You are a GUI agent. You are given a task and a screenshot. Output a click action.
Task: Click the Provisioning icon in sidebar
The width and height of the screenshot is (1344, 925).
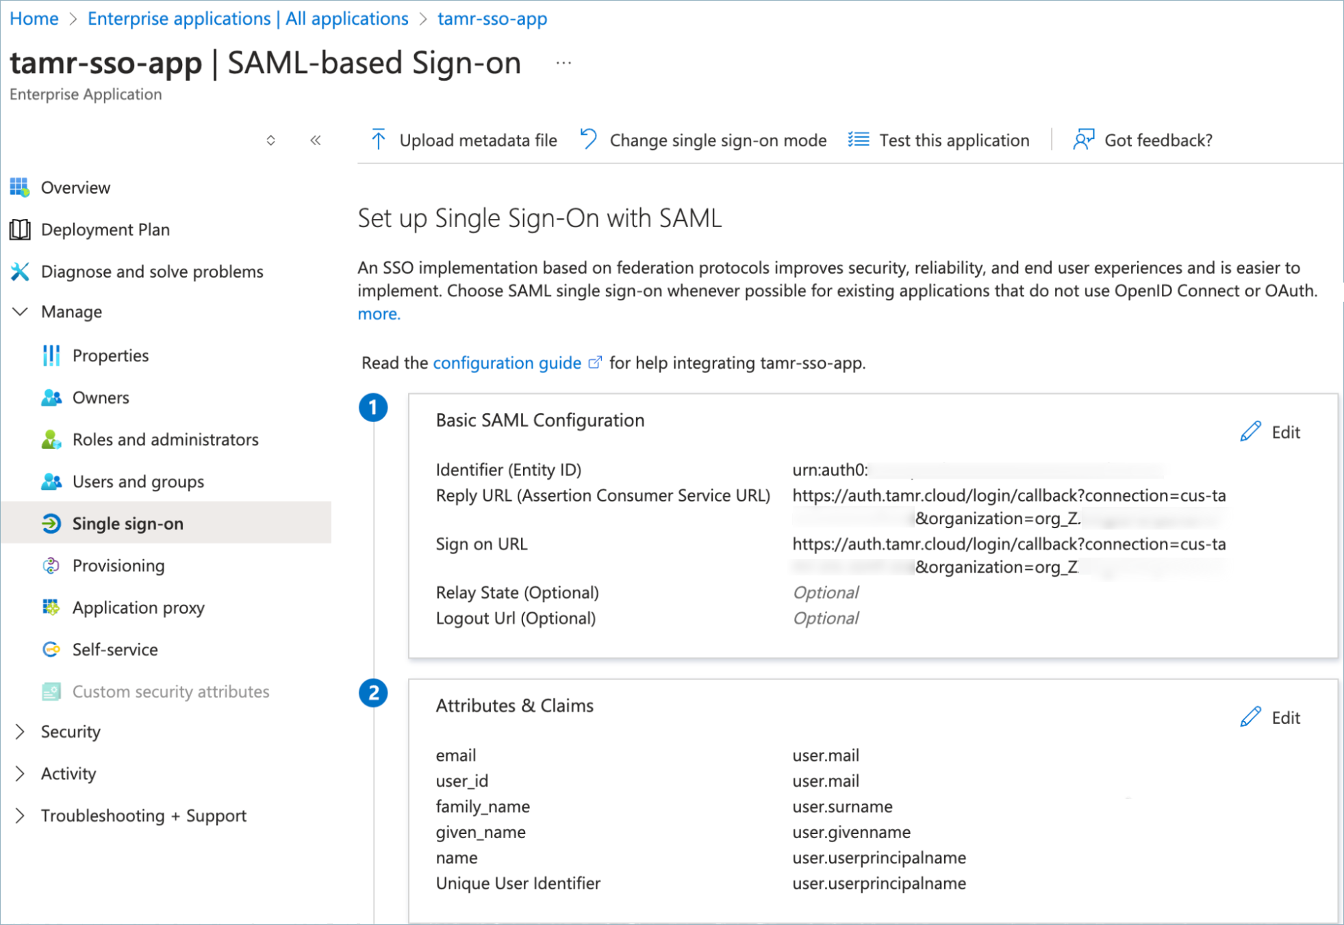51,566
